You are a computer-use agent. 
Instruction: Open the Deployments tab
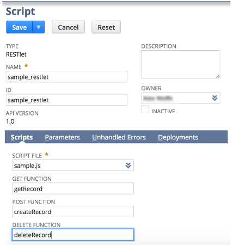tap(178, 137)
